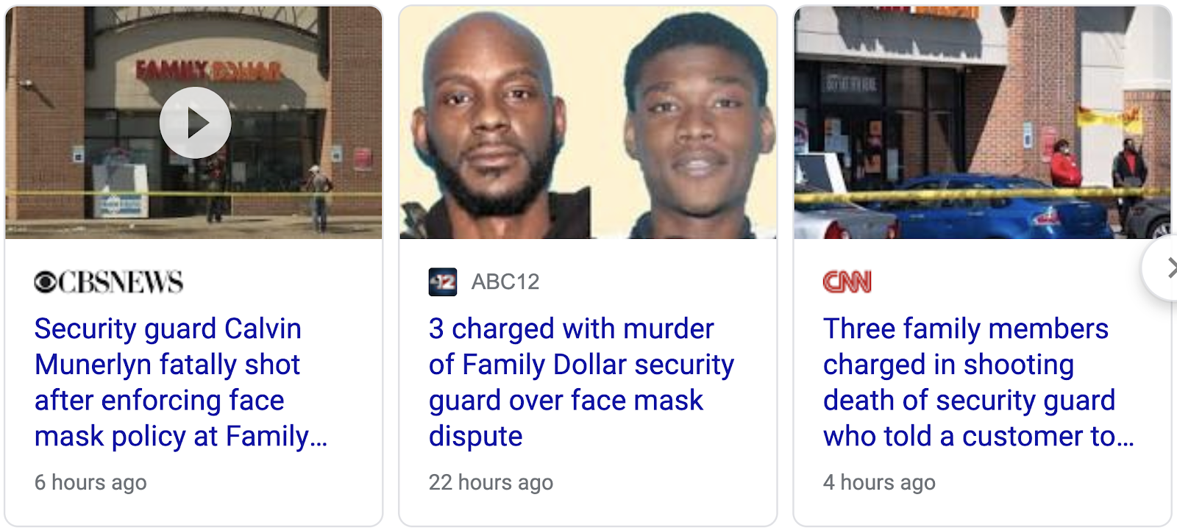Open the Three family members charged headline

978,382
